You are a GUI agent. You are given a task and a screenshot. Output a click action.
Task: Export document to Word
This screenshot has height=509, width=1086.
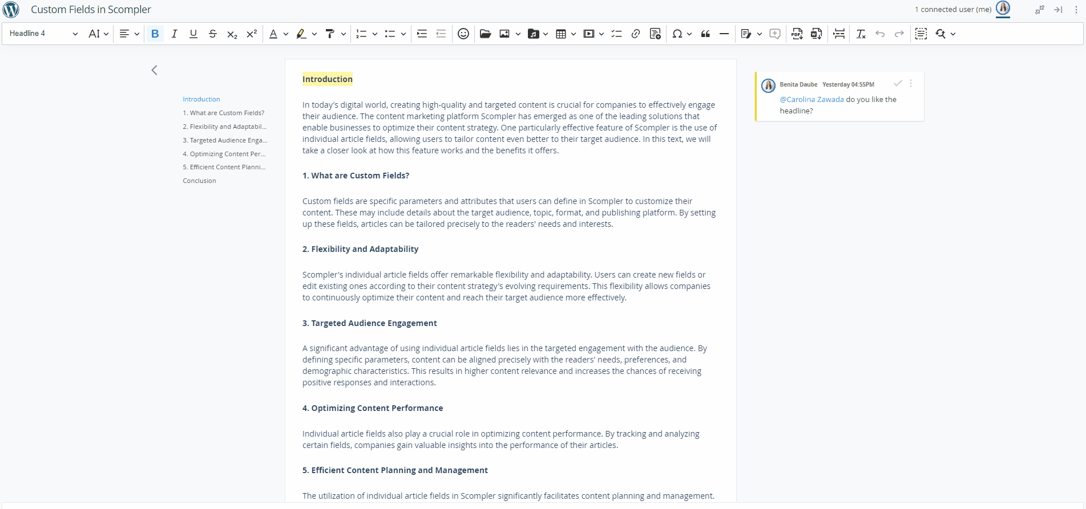click(816, 34)
